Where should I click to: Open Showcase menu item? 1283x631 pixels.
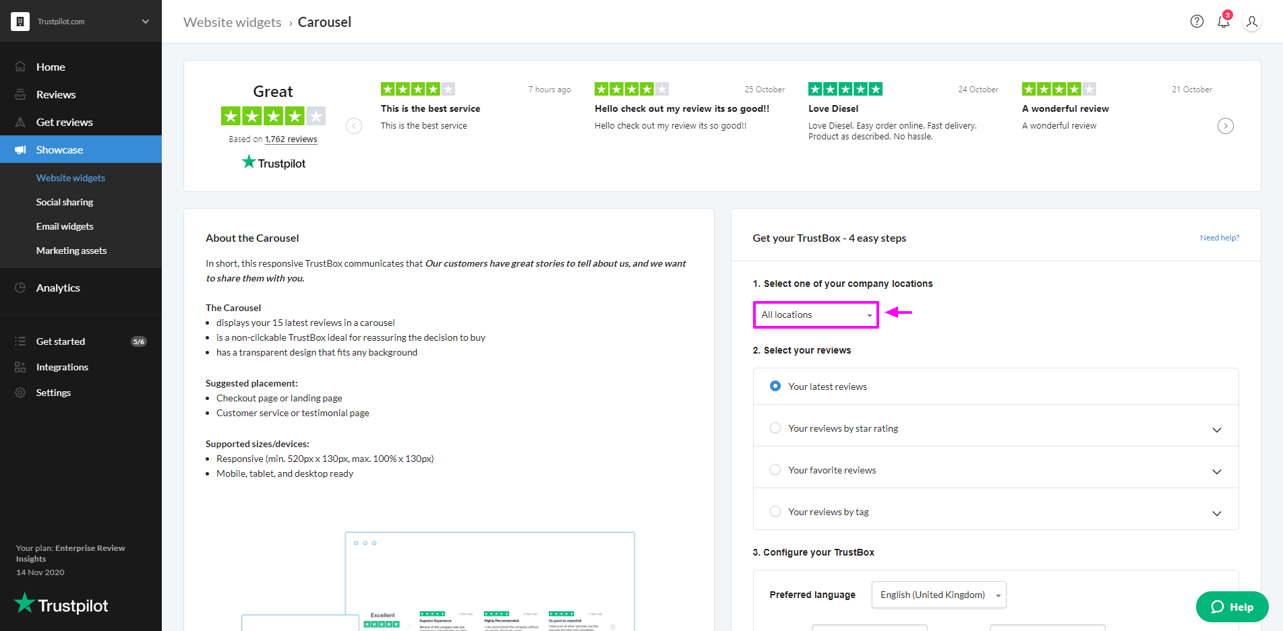point(81,150)
